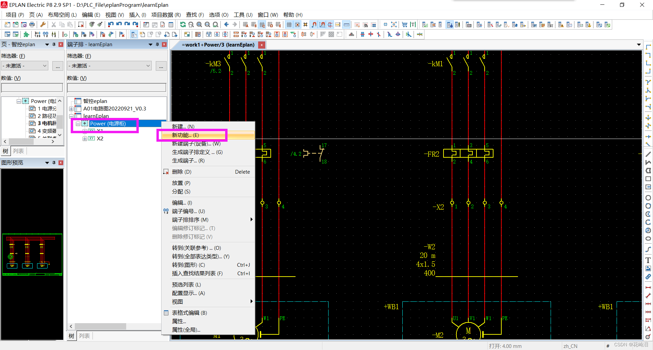
Task: Open the 插入 (I) menu
Action: [x=137, y=15]
